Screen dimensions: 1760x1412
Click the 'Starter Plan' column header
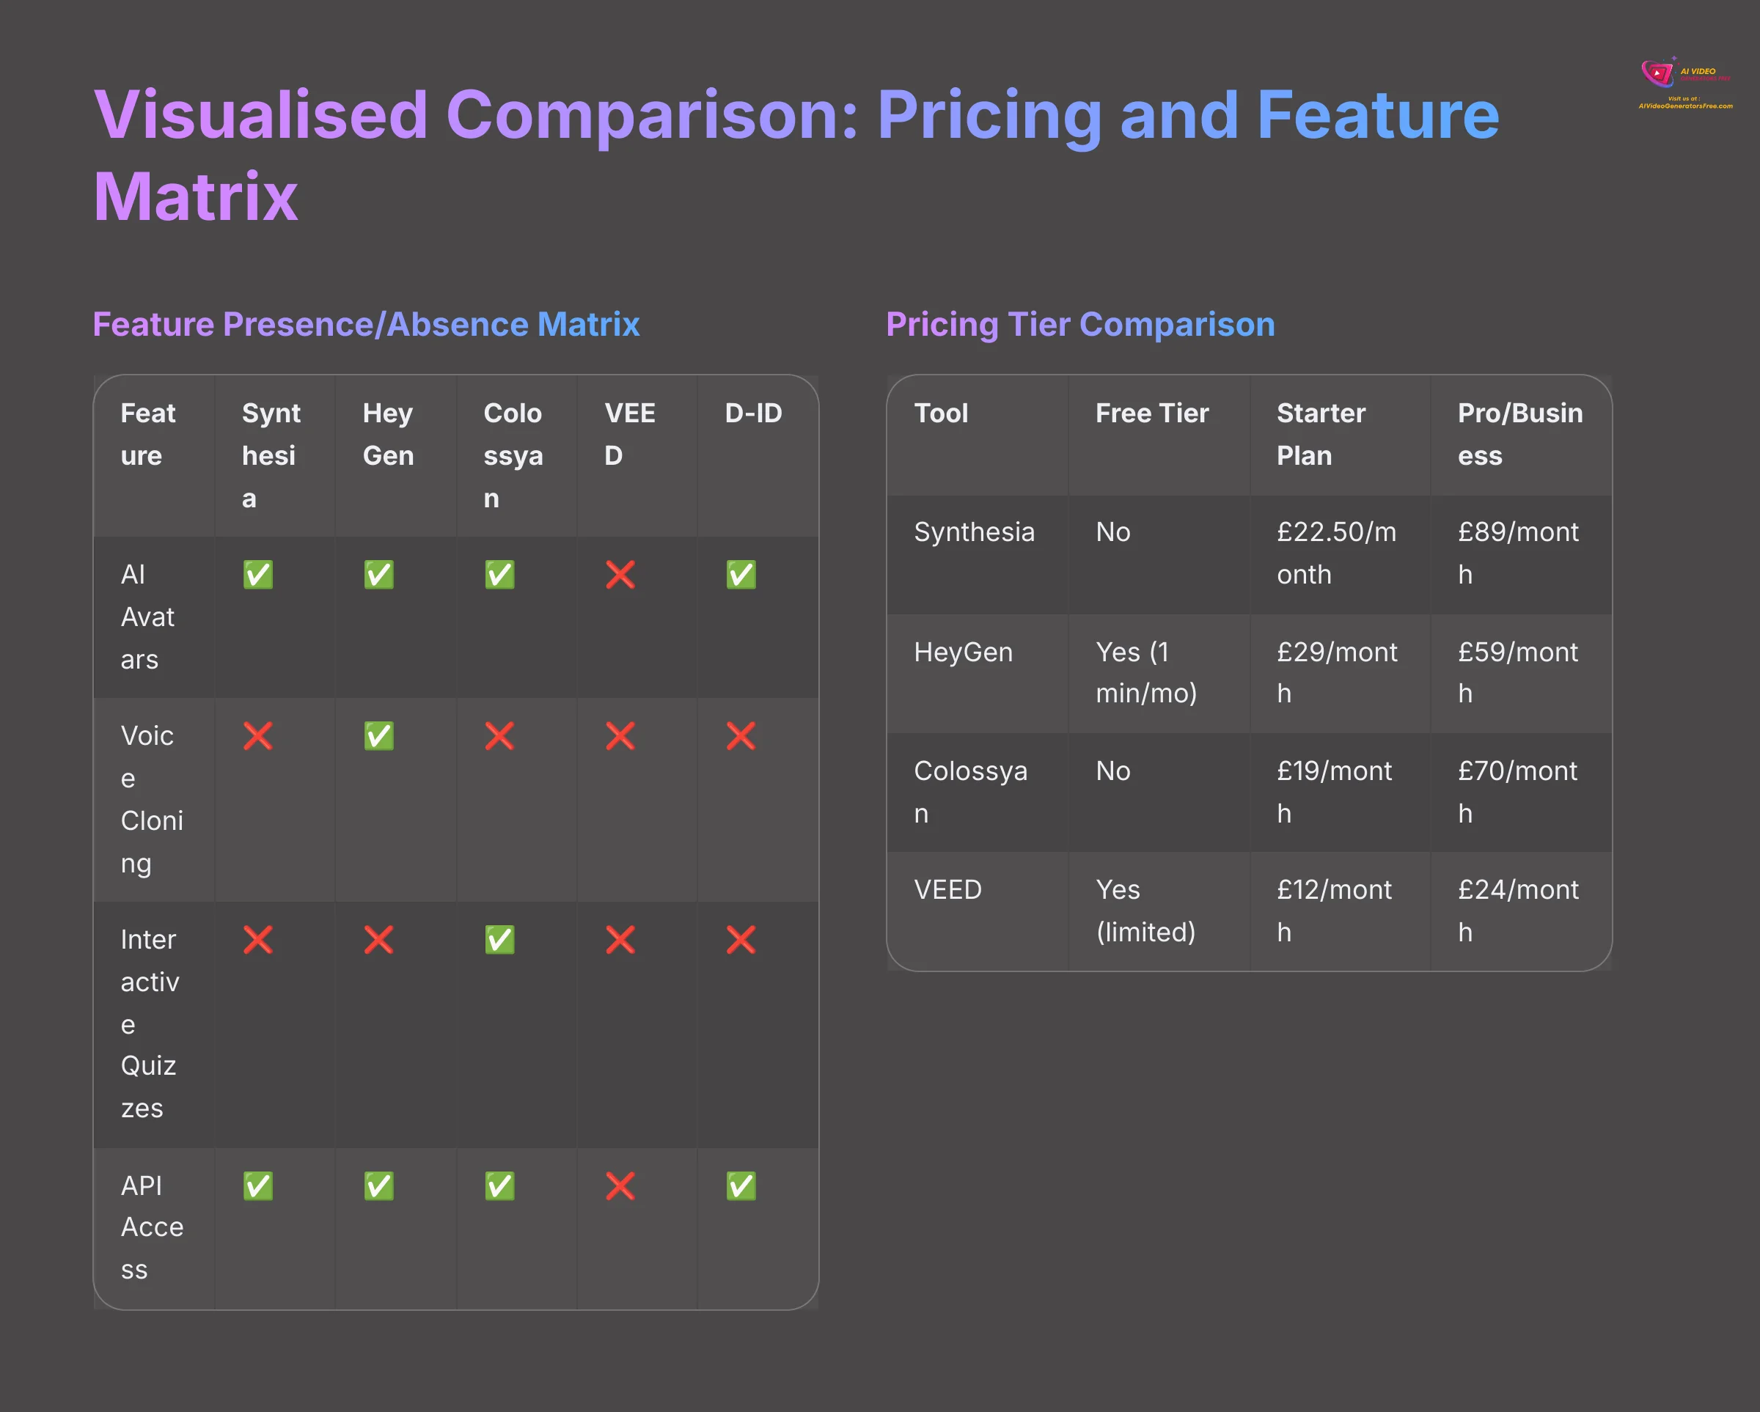point(1321,434)
